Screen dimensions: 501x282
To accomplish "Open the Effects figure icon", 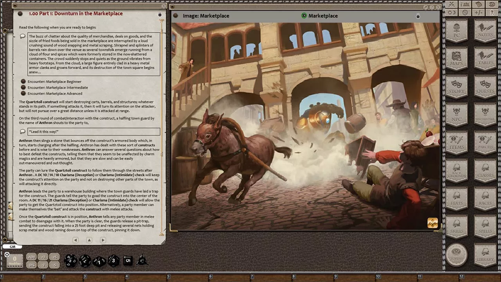I will 492,13.
